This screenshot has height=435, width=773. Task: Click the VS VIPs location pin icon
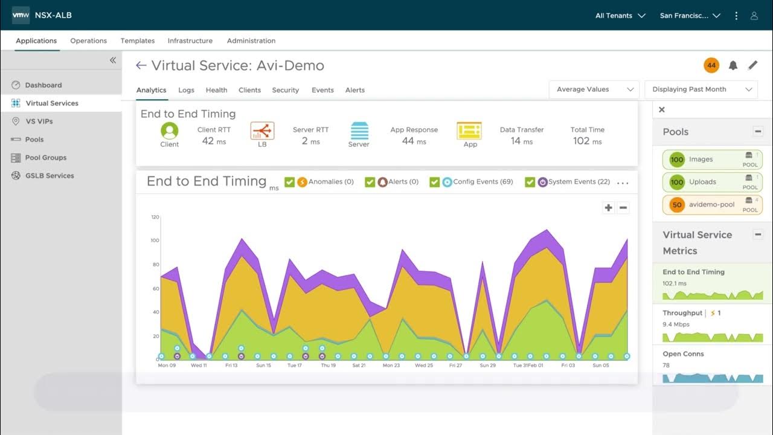[x=16, y=121]
